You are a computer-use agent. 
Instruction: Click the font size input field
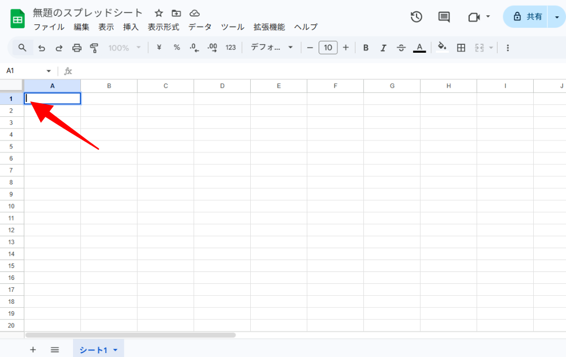[328, 48]
